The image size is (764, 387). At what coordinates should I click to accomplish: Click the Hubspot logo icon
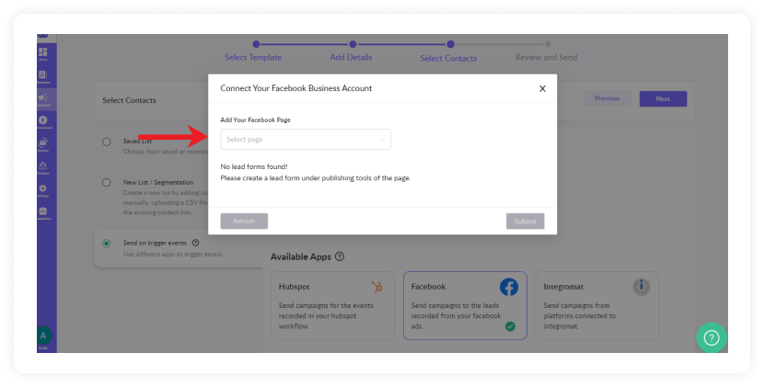point(376,287)
